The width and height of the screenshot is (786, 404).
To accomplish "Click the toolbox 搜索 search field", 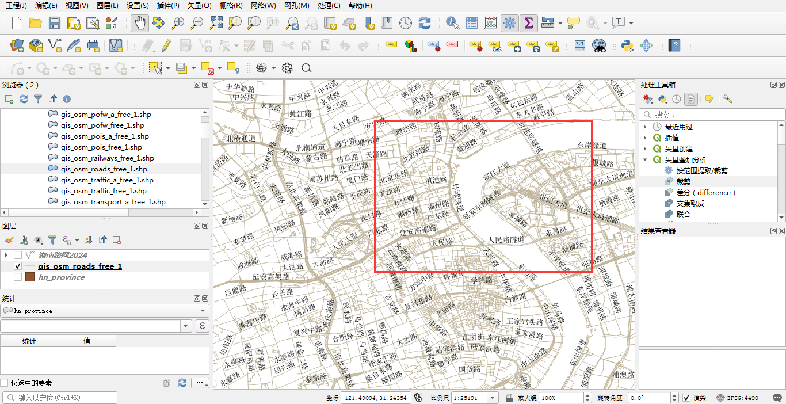I will click(711, 114).
